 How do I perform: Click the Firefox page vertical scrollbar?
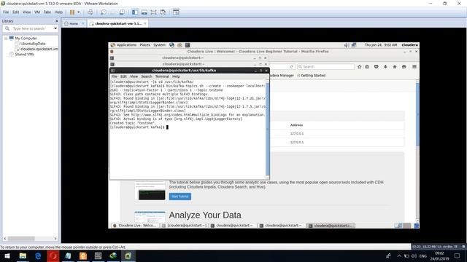click(x=417, y=114)
